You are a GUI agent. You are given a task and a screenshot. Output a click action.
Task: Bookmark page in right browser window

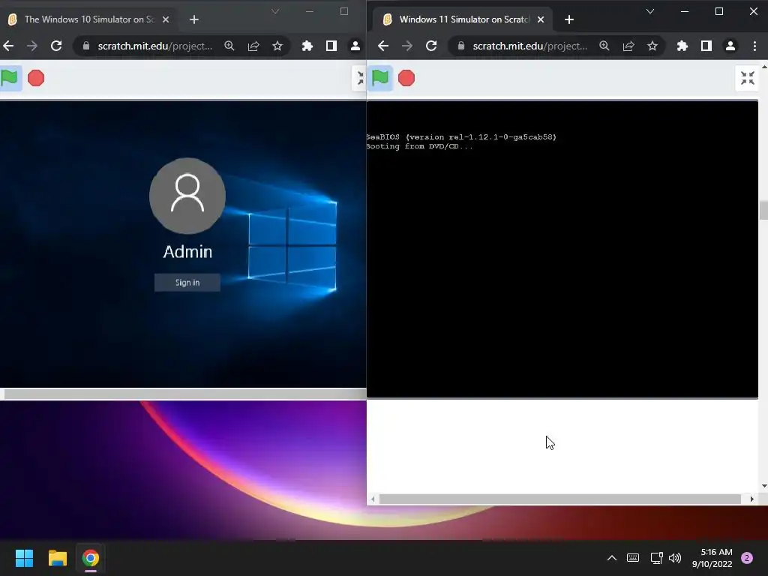(652, 46)
